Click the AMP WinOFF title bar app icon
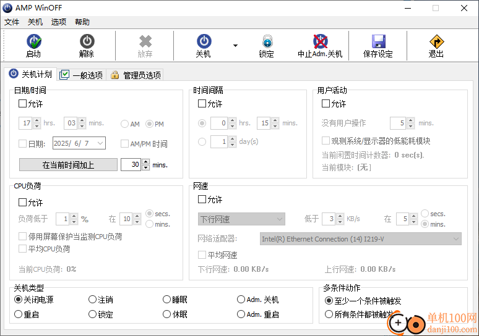This screenshot has height=336, width=479. click(x=7, y=8)
